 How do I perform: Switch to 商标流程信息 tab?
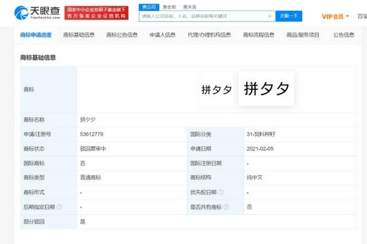pyautogui.click(x=259, y=35)
